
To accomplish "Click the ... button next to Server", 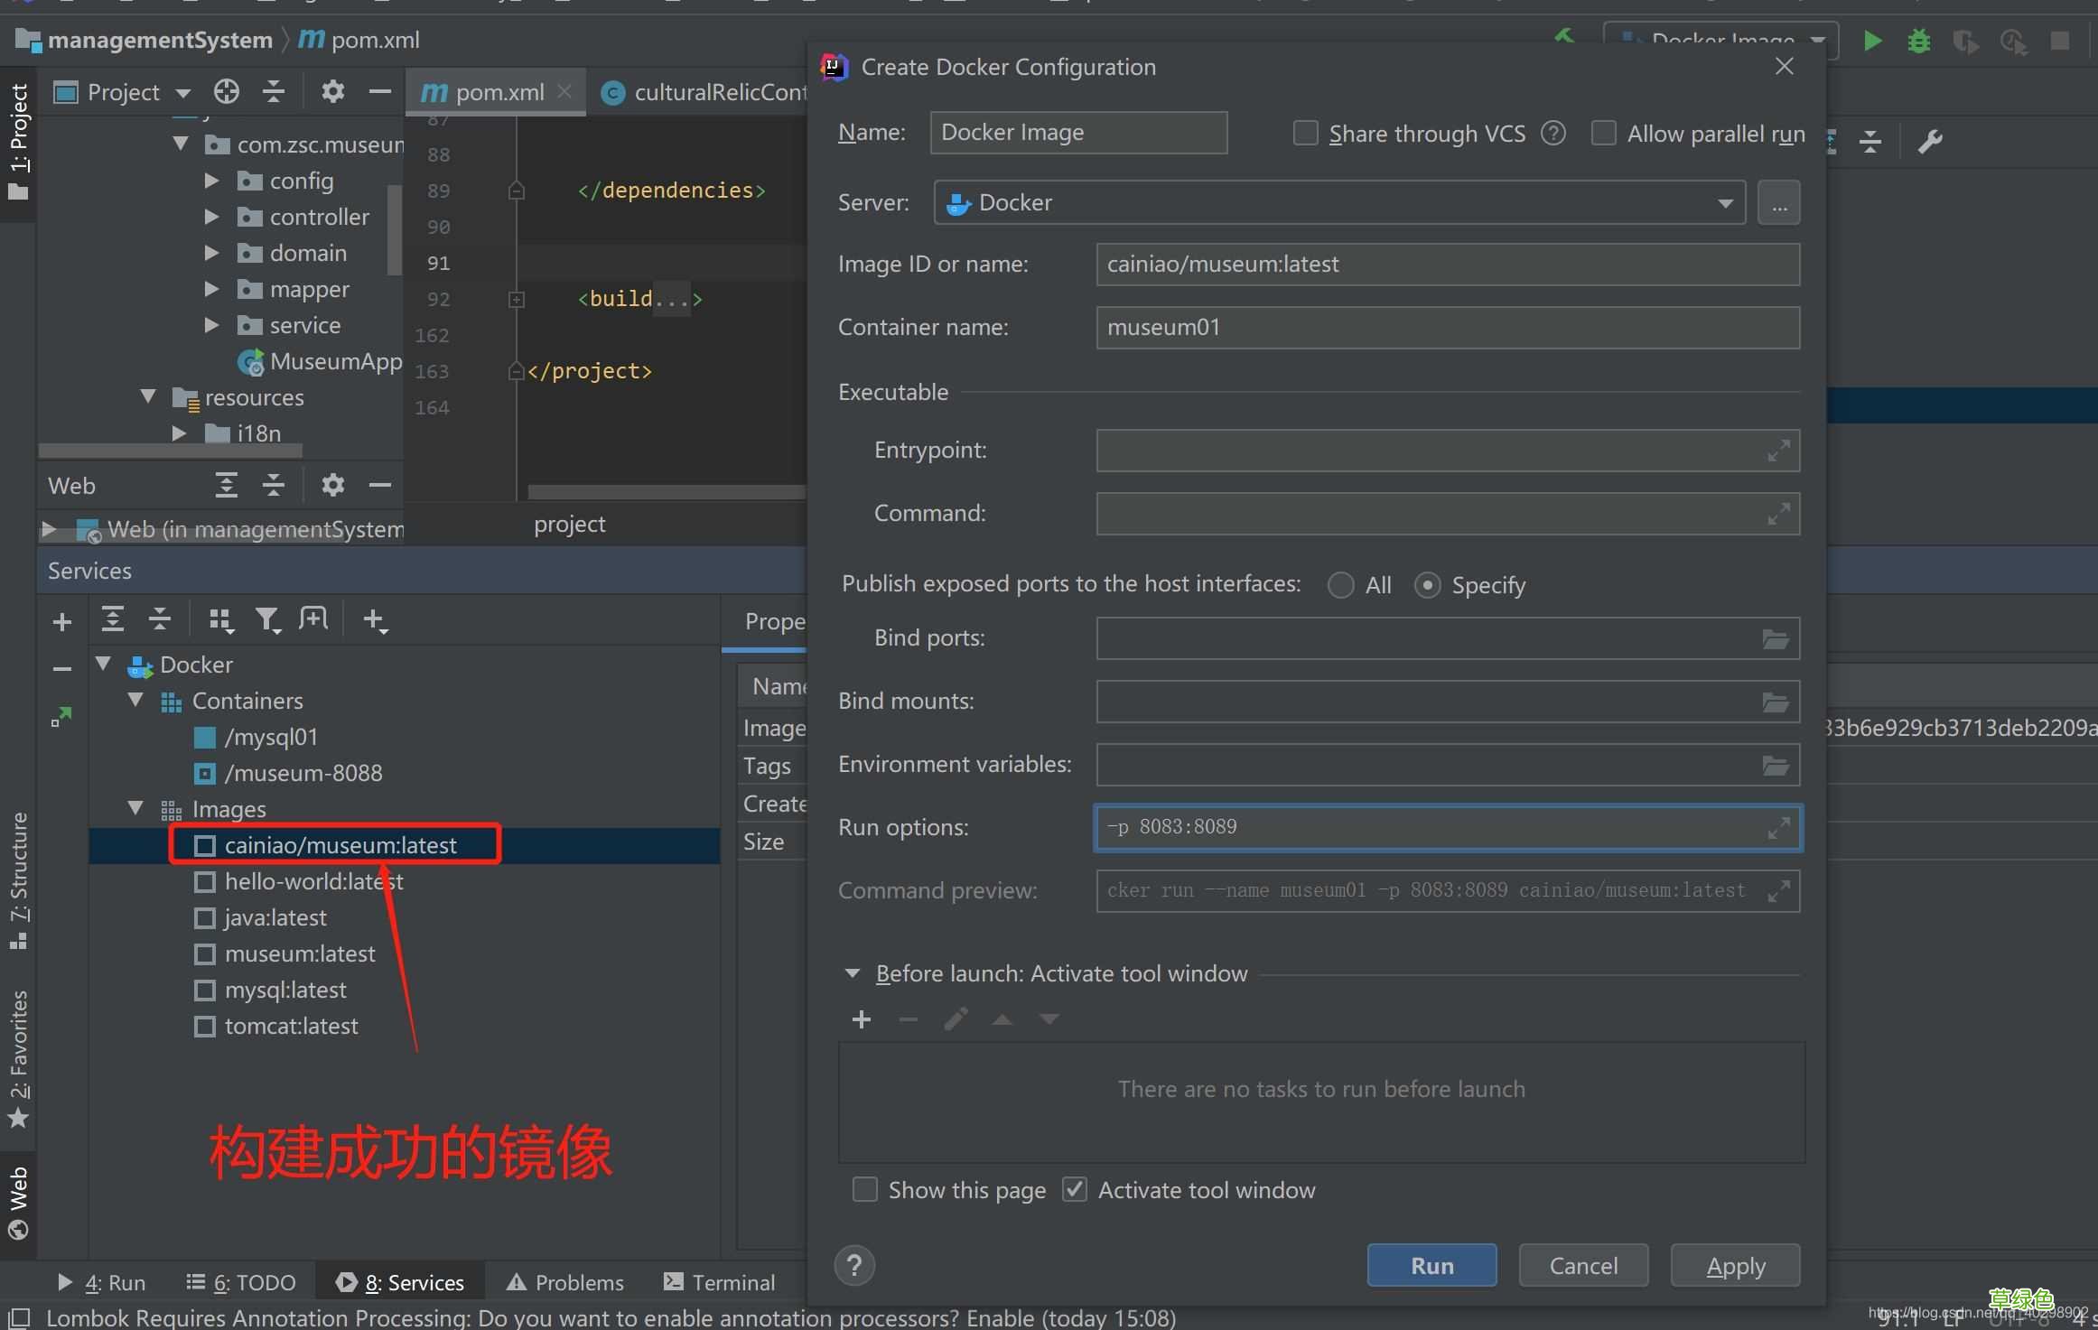I will (1778, 202).
